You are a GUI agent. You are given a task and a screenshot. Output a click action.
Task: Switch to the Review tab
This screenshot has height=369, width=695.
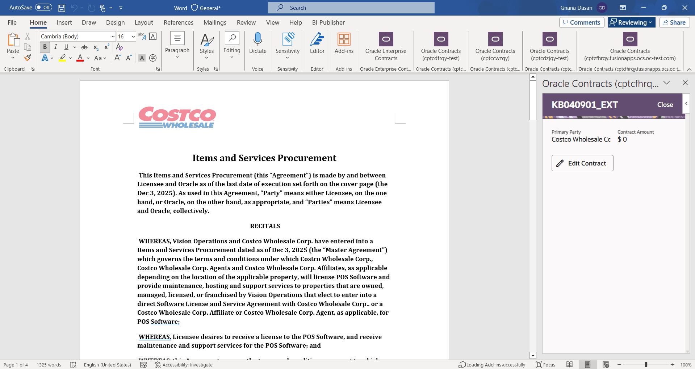246,22
